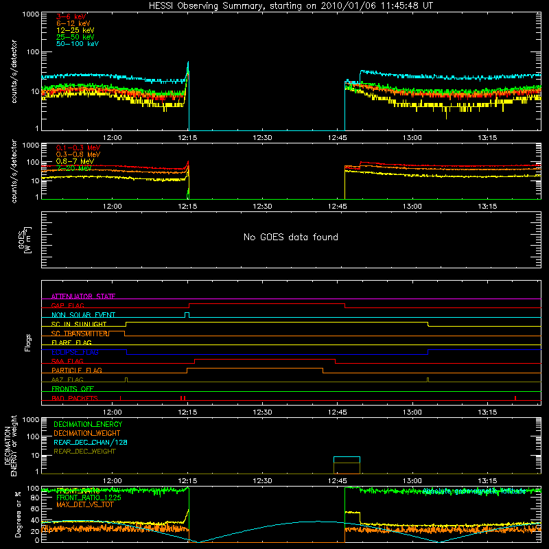Click the bad packets marker near 13:20

tap(515, 398)
